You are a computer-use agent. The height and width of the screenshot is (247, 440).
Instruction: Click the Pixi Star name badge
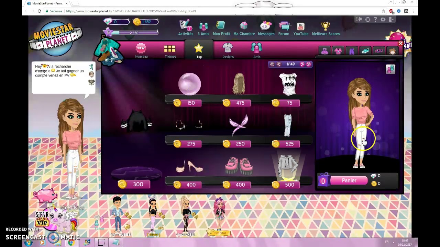point(220,233)
